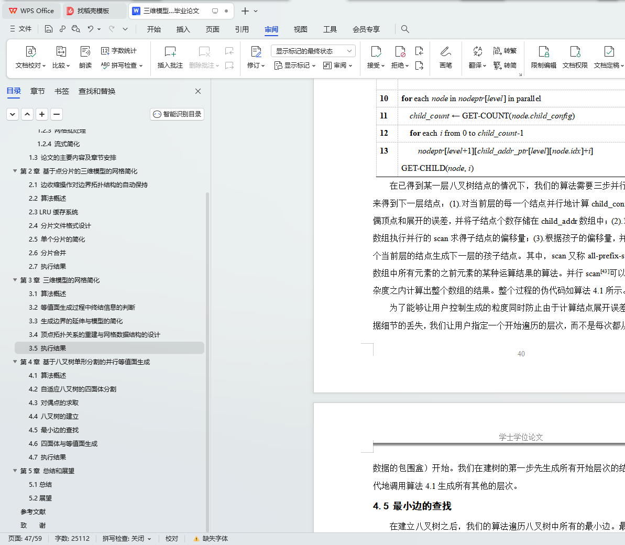Screen dimensions: 625x545
Task: Open the document proofreading (文档校对) tool
Action: coord(31,57)
